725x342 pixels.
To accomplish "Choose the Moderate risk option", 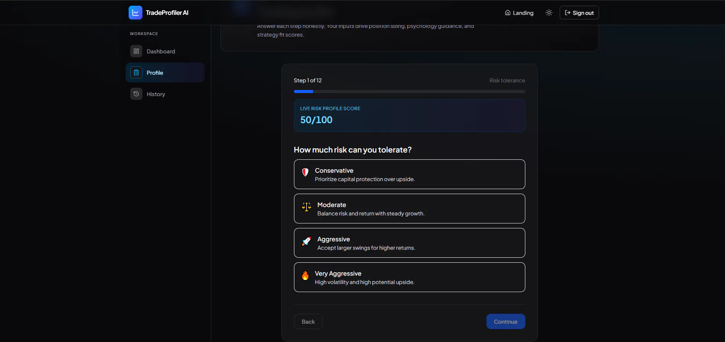I will pos(409,209).
